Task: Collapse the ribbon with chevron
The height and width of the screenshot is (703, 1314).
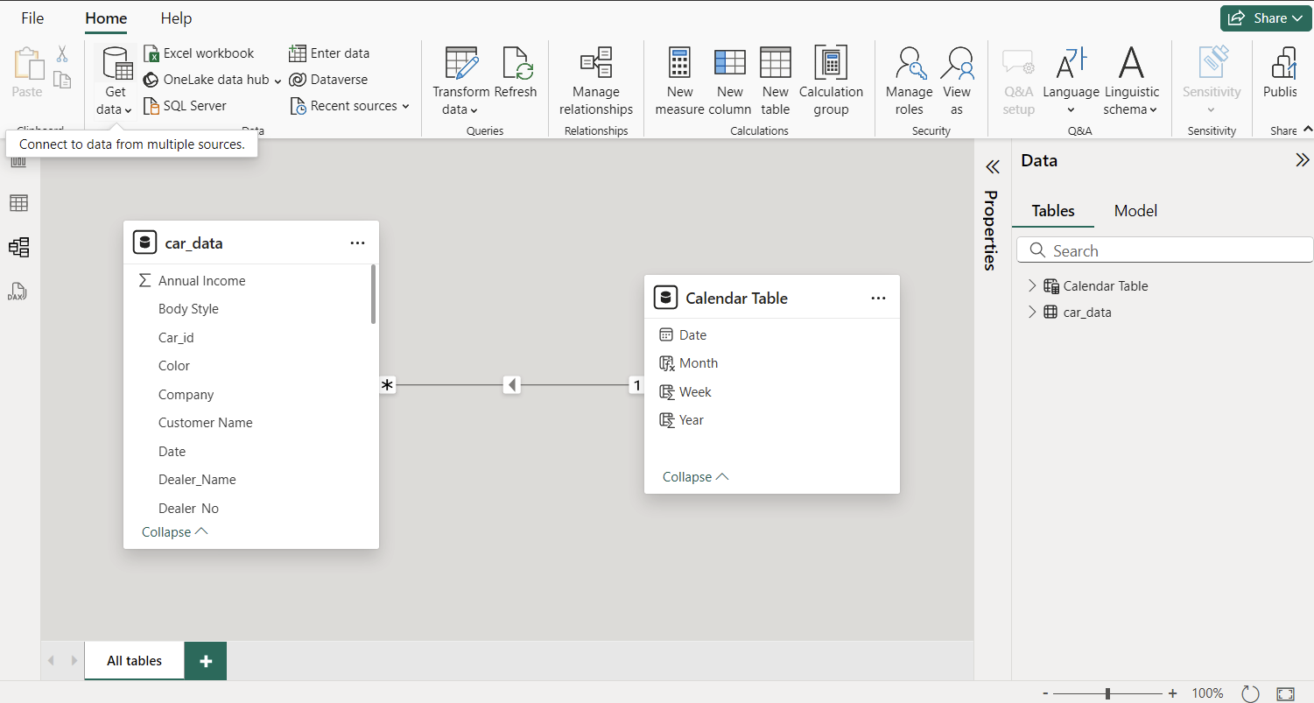Action: [x=1308, y=129]
